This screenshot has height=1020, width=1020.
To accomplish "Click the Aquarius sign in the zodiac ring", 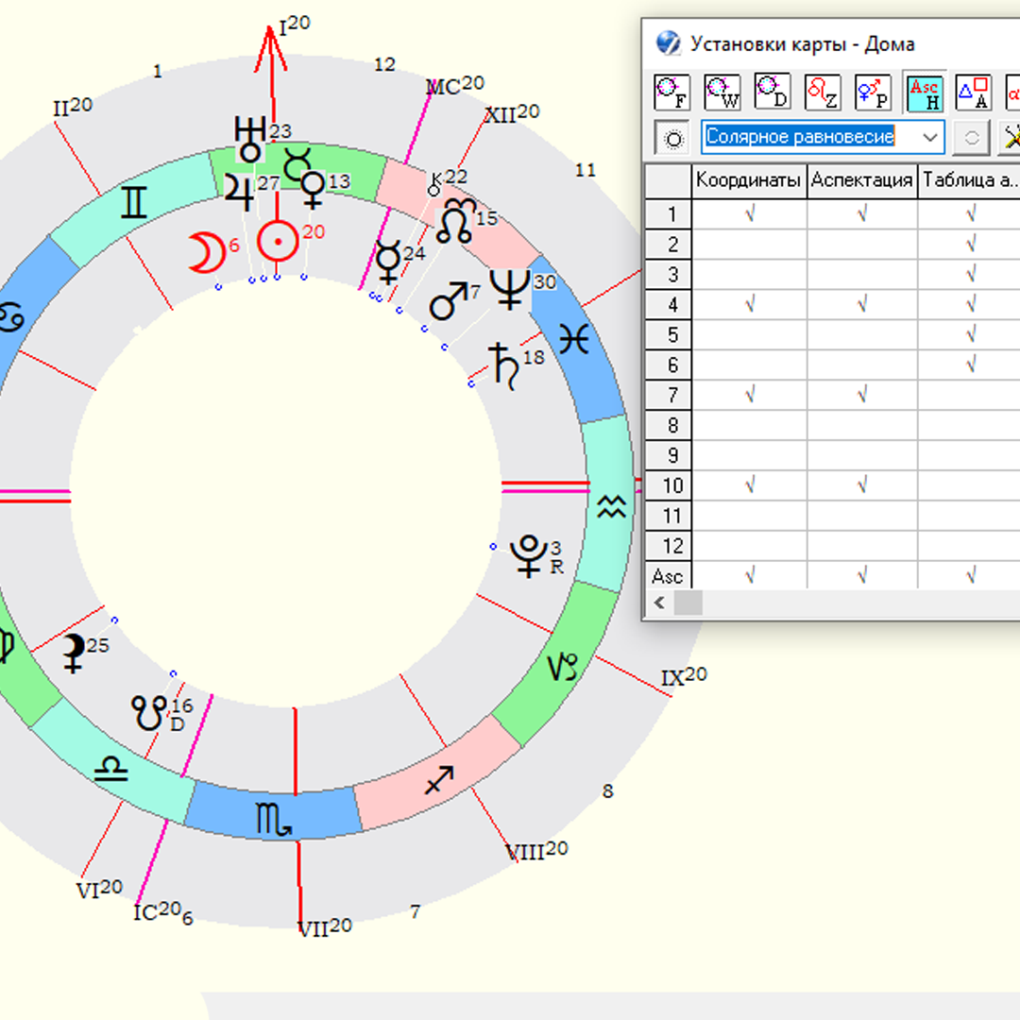I will pyautogui.click(x=611, y=505).
